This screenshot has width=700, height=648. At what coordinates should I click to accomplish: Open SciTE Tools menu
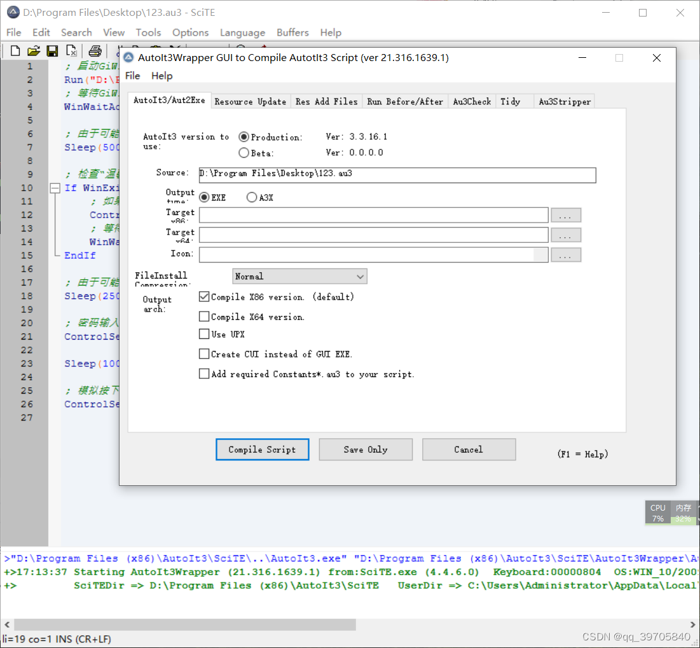point(148,32)
